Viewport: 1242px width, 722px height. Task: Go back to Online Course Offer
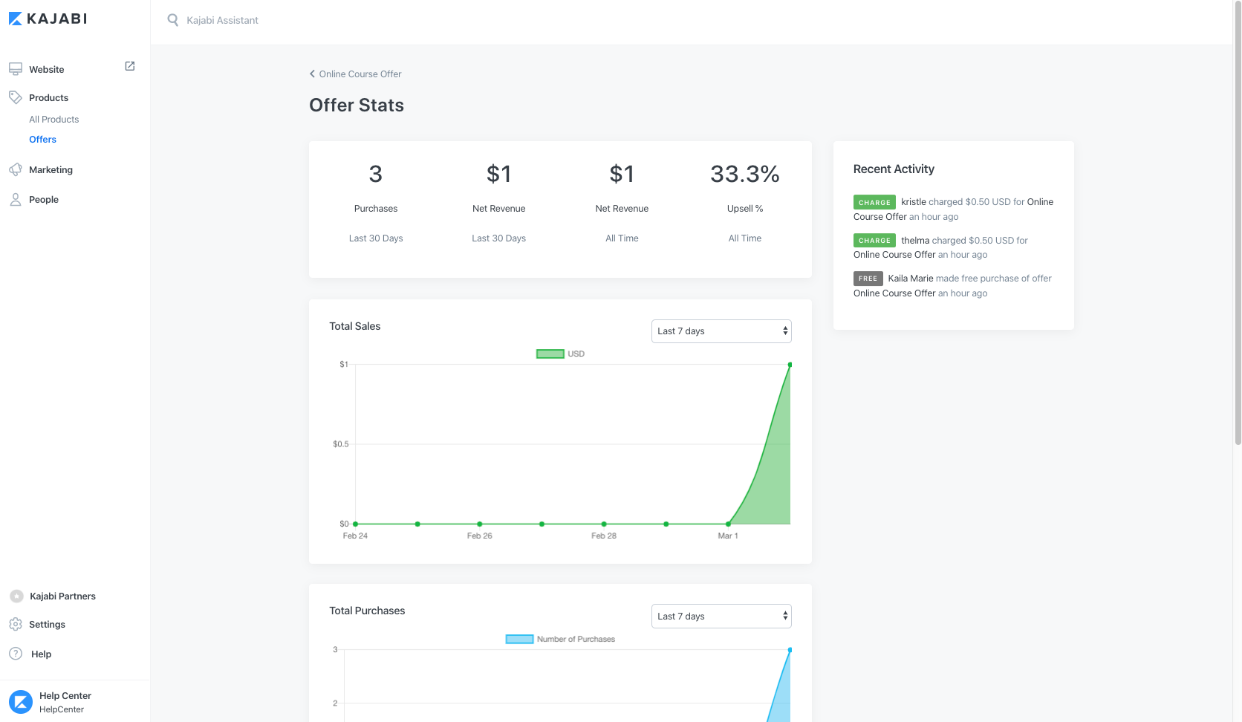[x=360, y=74]
